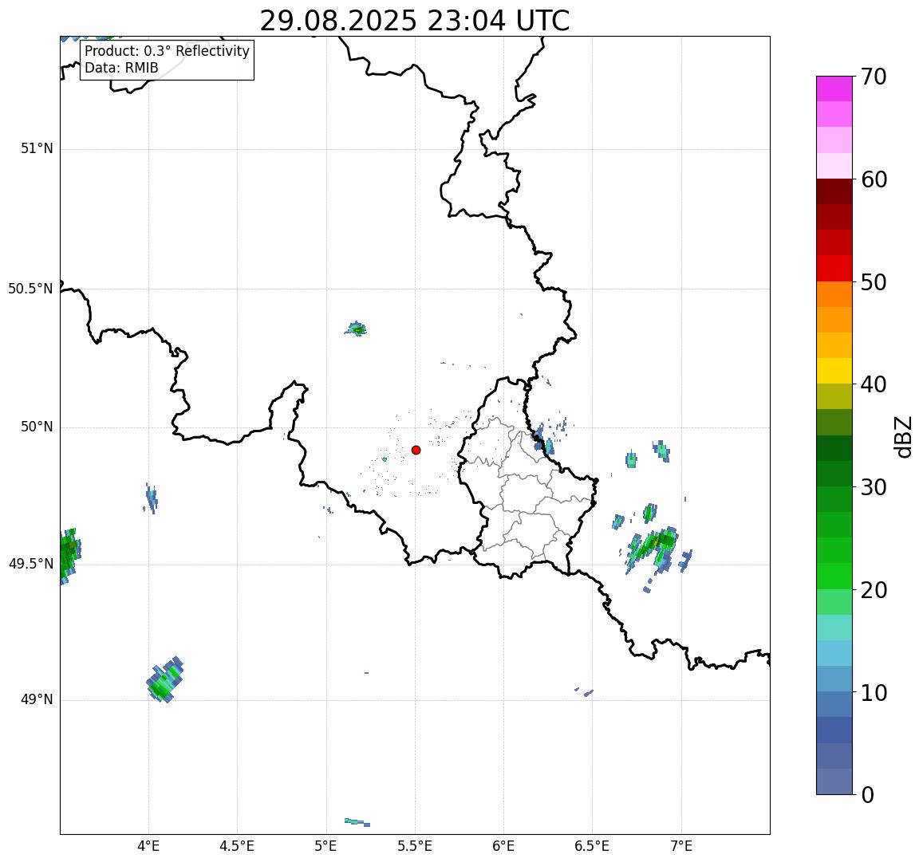Click the 7°E longitude label
The image size is (923, 862).
click(681, 846)
